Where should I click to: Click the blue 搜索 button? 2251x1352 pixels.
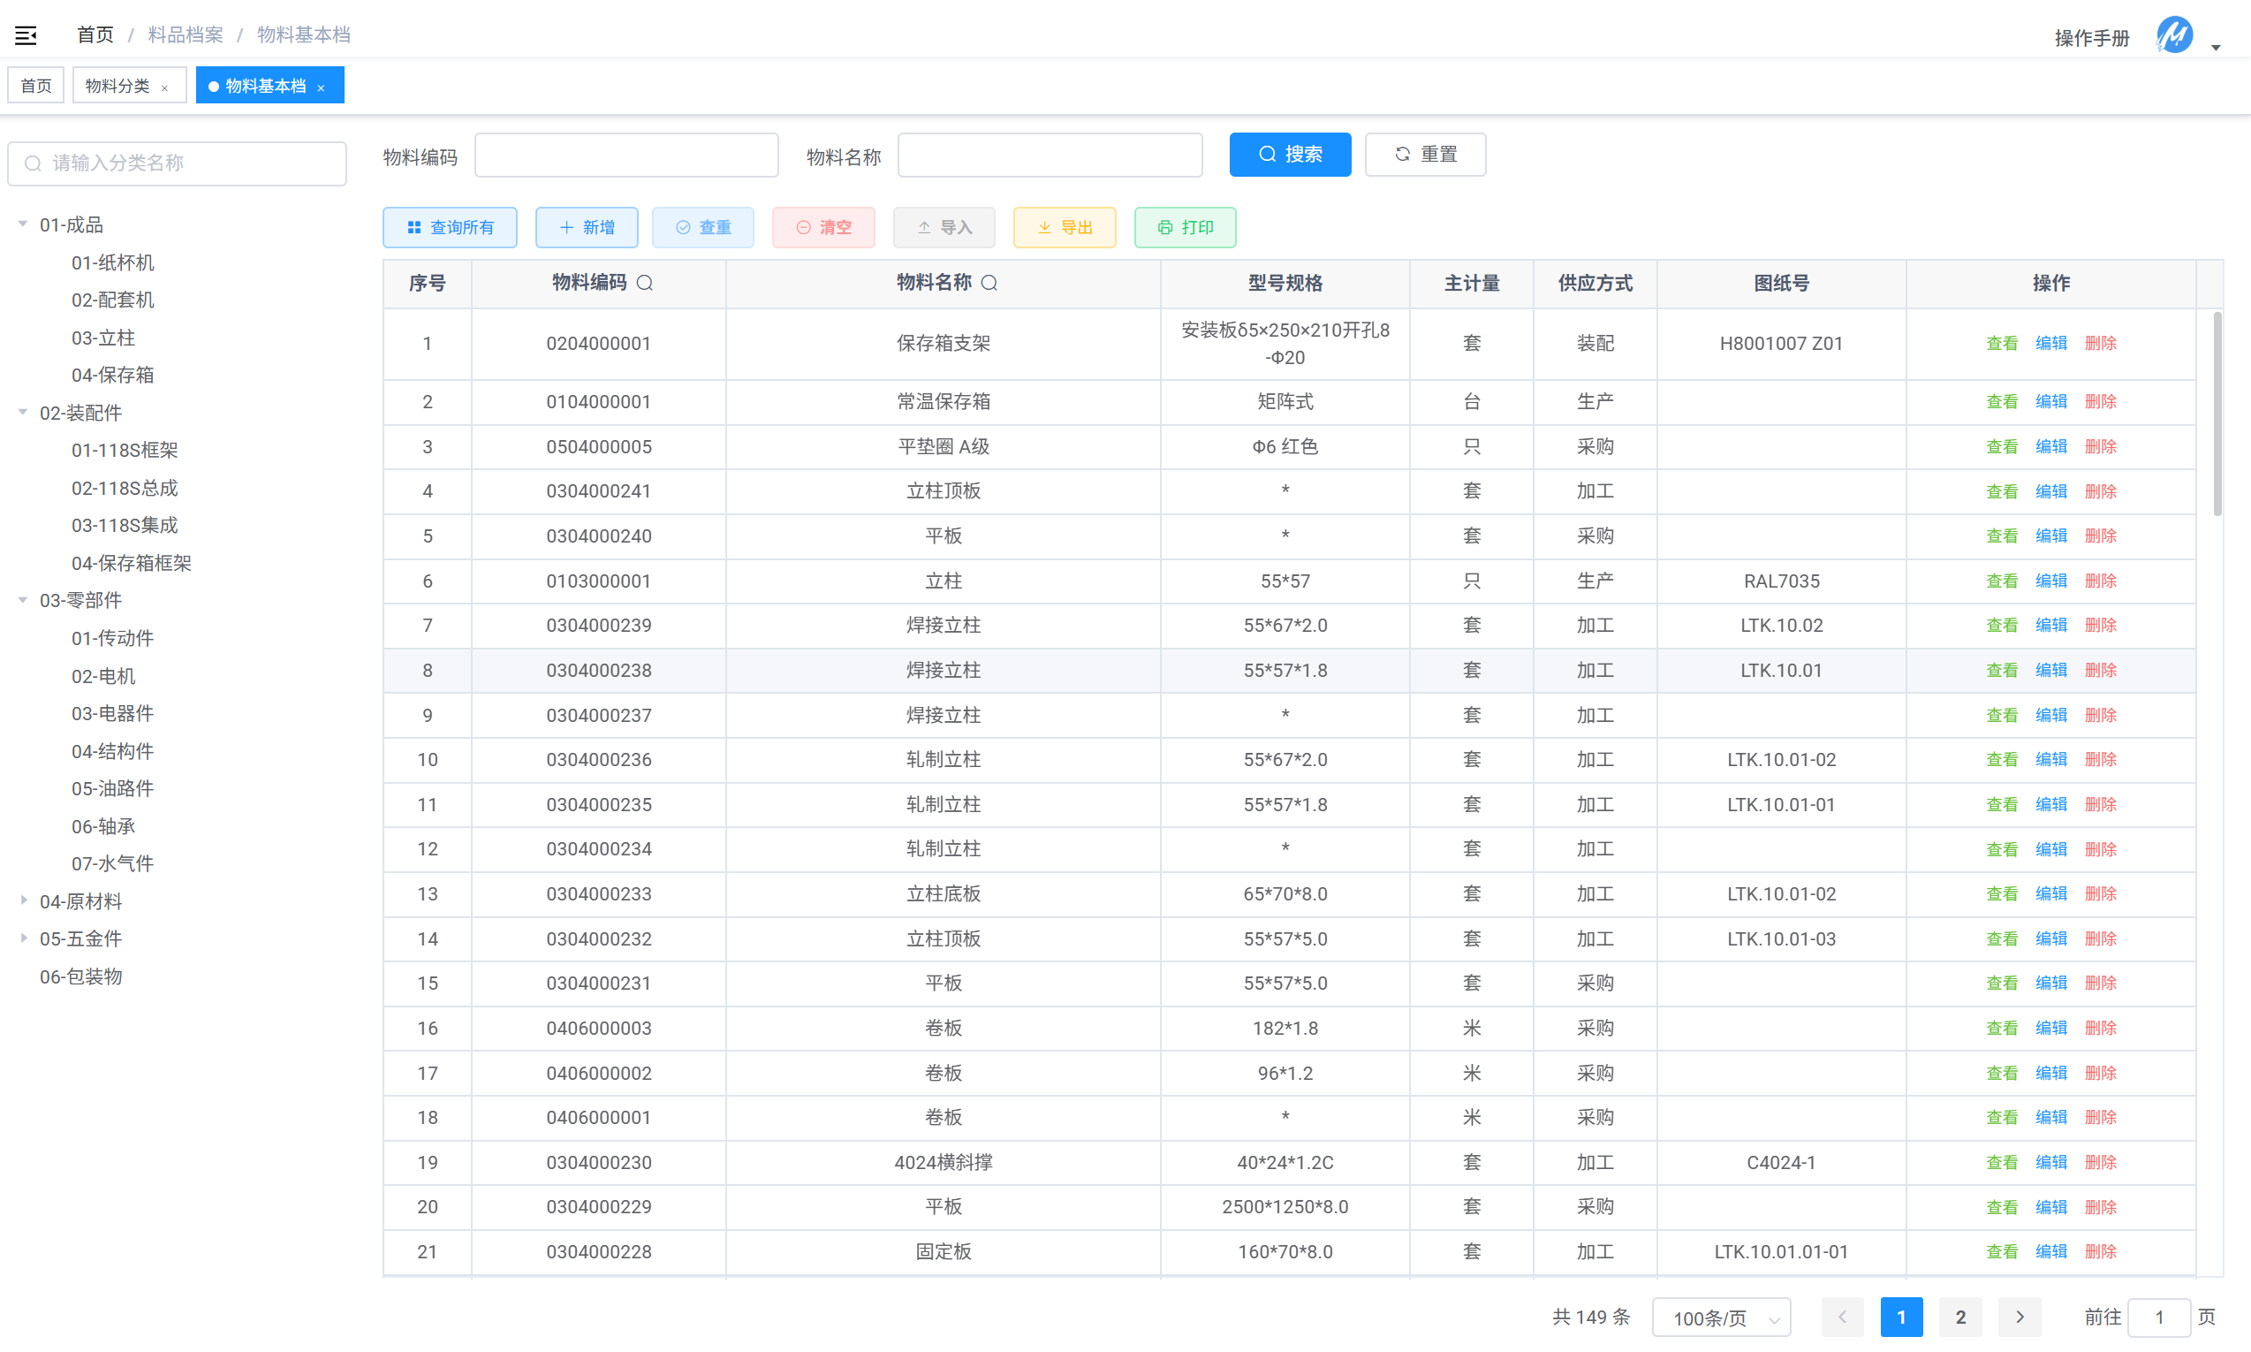pyautogui.click(x=1290, y=155)
